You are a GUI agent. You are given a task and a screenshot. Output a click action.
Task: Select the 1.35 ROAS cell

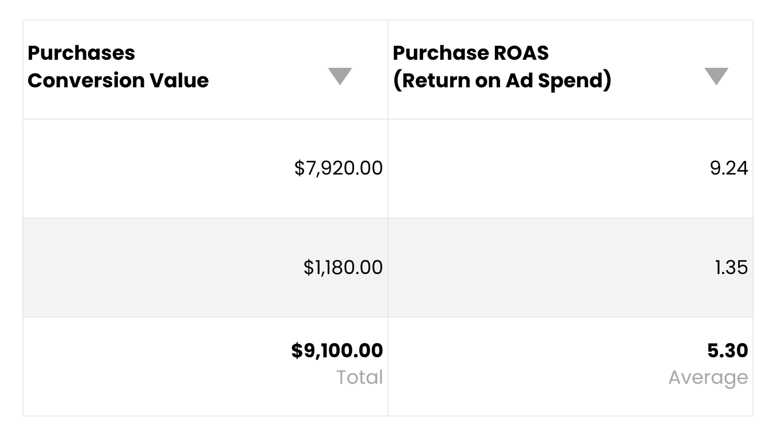570,267
